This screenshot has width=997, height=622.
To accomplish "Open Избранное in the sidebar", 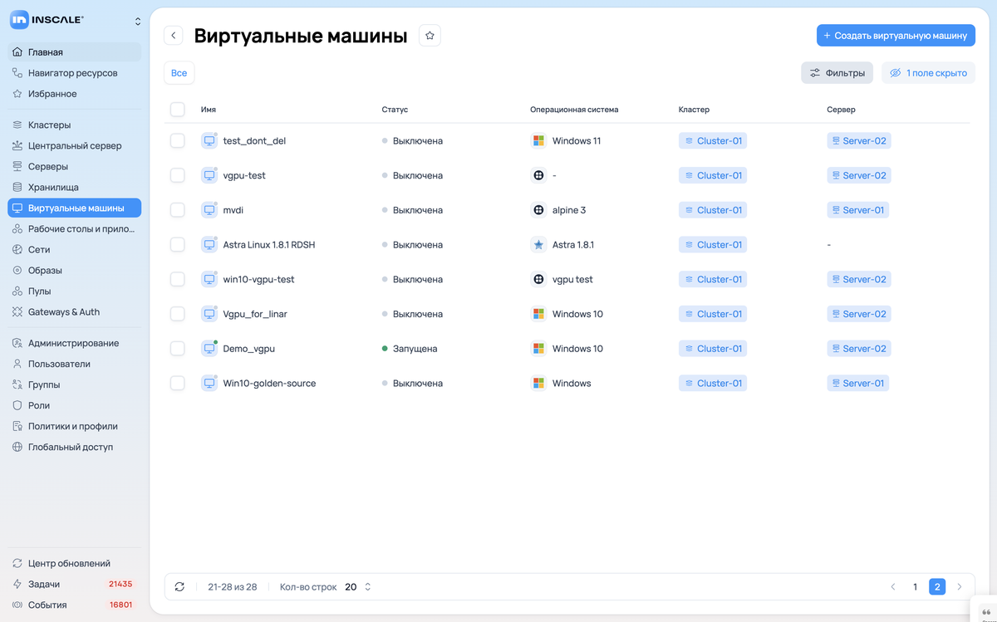I will [x=75, y=94].
